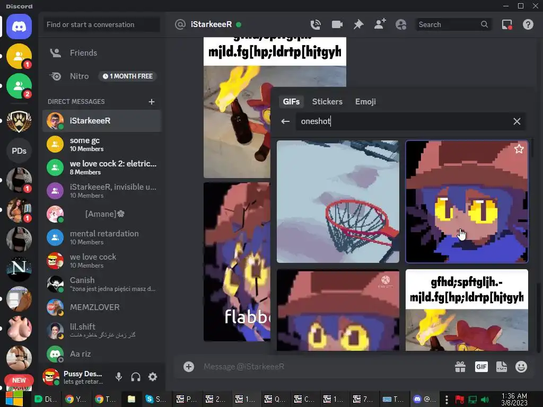Image resolution: width=543 pixels, height=407 pixels.
Task: Create a new DM with plus icon
Action: point(151,102)
